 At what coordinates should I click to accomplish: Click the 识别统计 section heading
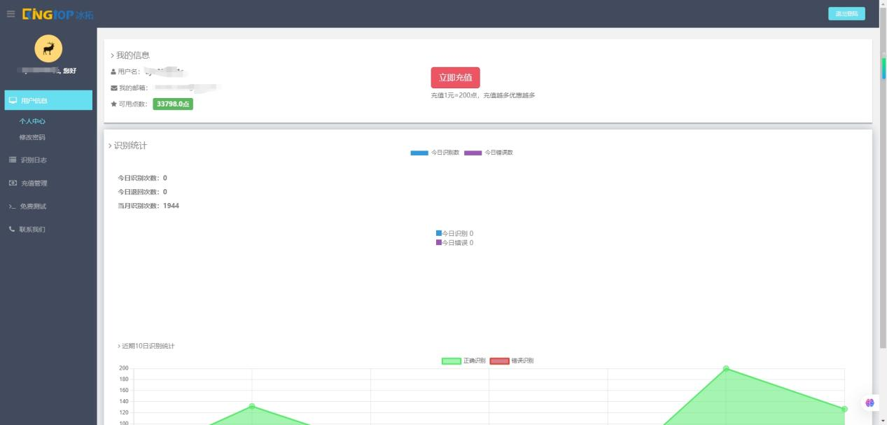(128, 146)
